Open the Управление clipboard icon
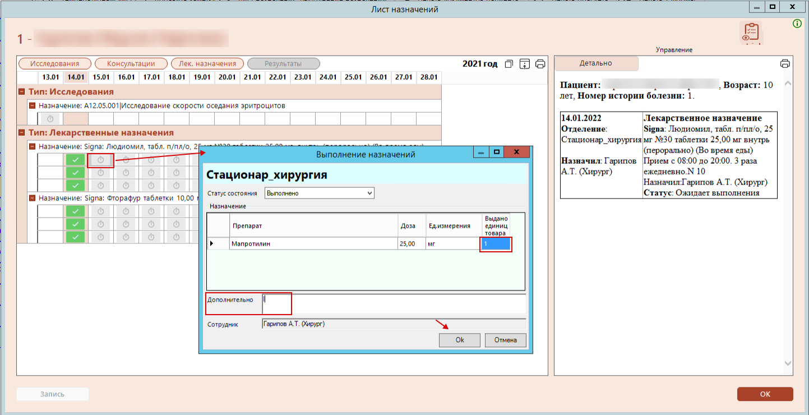 coord(751,34)
